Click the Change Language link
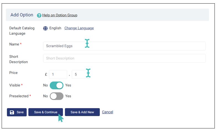 tap(79, 28)
